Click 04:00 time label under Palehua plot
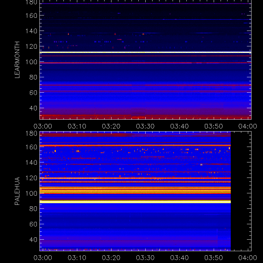Viewport: 263px width, 263px height. point(248,258)
